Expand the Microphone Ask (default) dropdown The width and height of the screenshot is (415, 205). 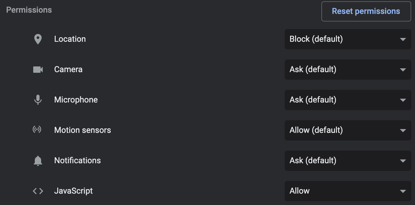coord(348,100)
